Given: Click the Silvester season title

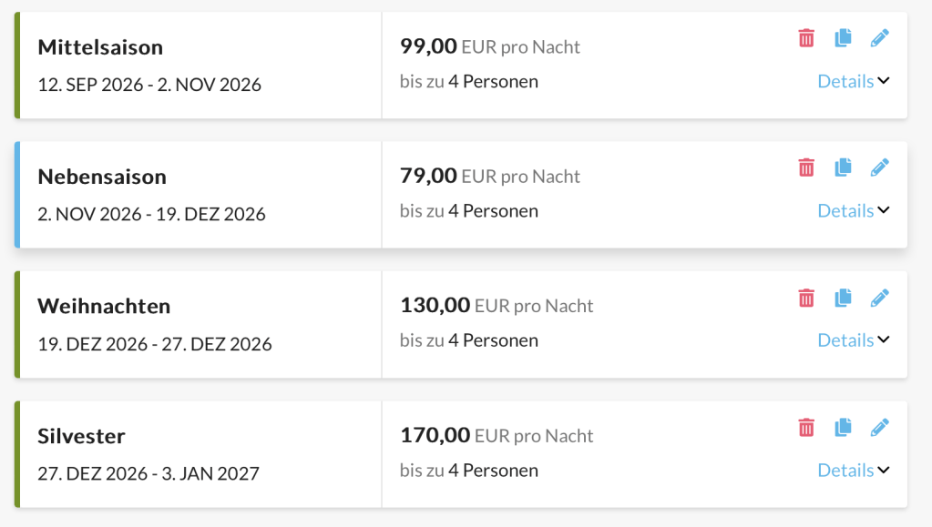Looking at the screenshot, I should click(x=81, y=436).
